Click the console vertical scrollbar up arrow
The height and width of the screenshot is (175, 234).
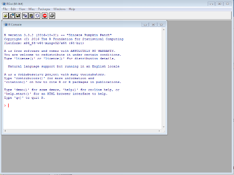(x=164, y=30)
